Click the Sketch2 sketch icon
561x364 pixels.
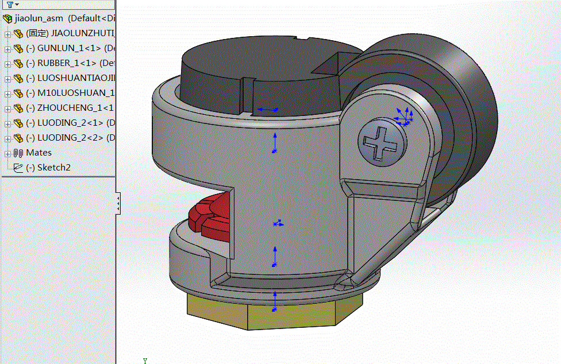coord(18,168)
